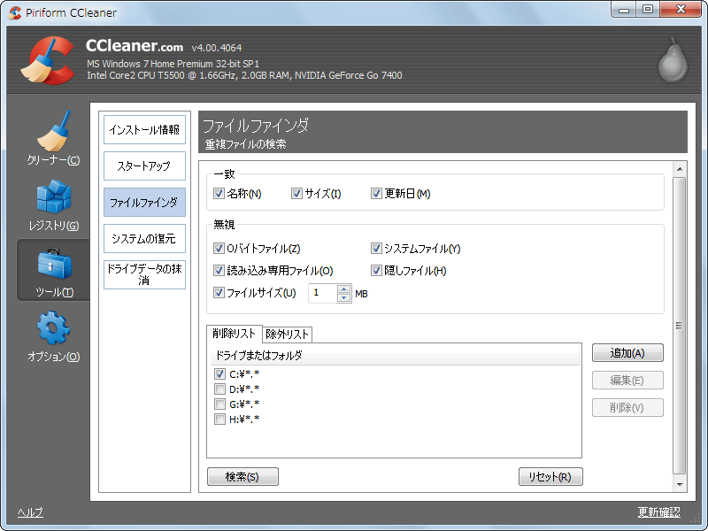Click the 削除(V) delete button
Screen dimensions: 708x531
(627, 408)
